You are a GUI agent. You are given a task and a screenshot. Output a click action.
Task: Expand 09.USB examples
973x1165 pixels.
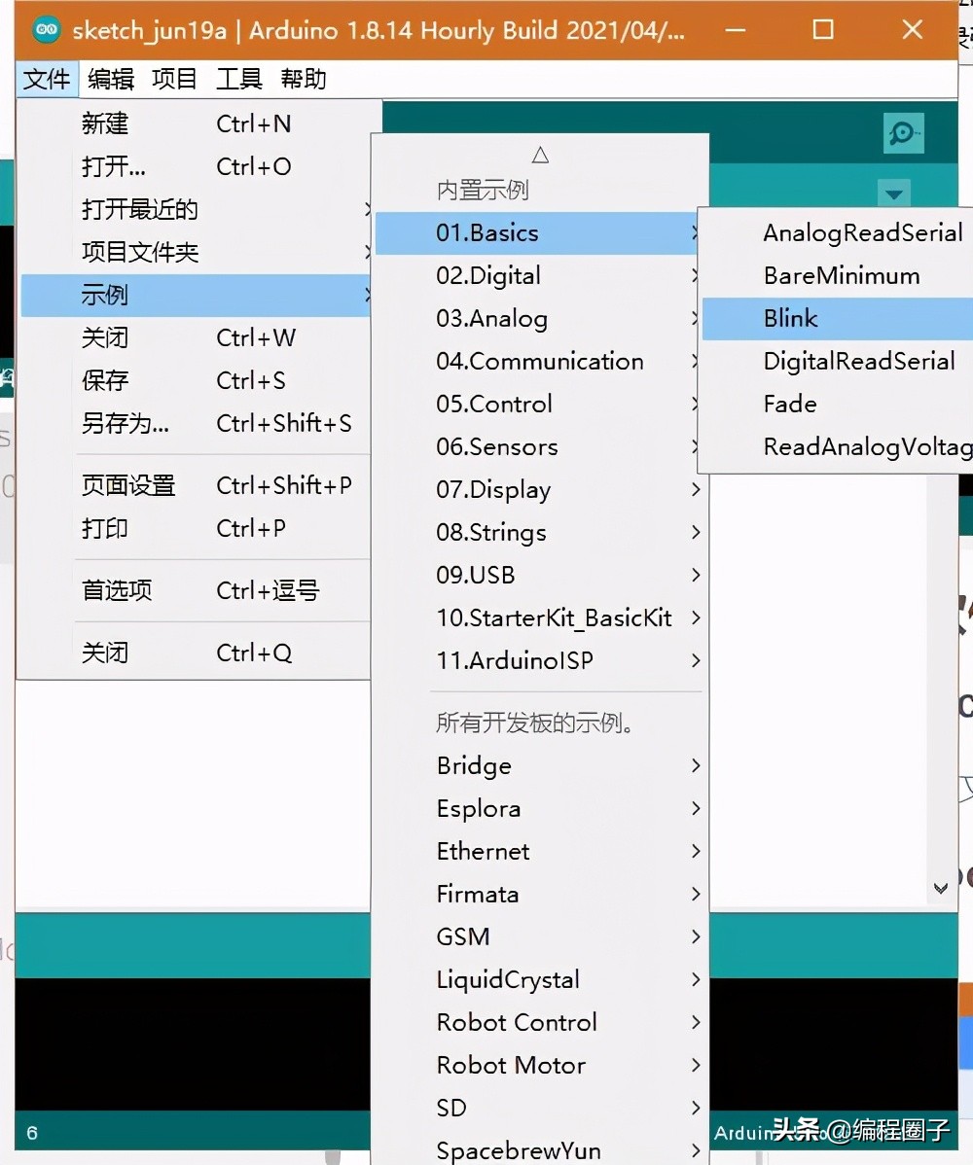pyautogui.click(x=540, y=575)
